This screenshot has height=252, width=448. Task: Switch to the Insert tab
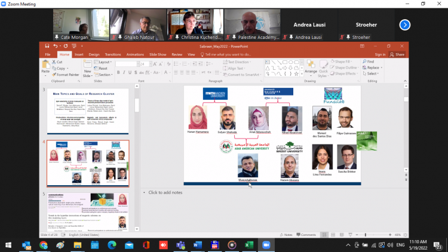(79, 54)
